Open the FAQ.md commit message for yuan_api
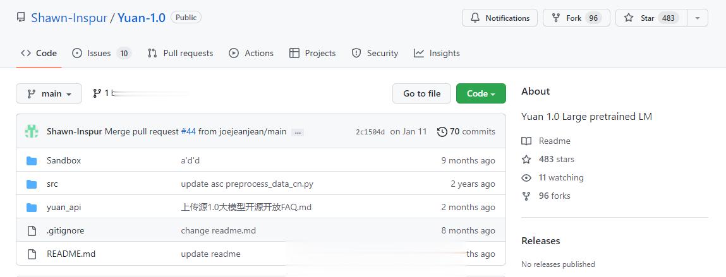 click(x=246, y=207)
